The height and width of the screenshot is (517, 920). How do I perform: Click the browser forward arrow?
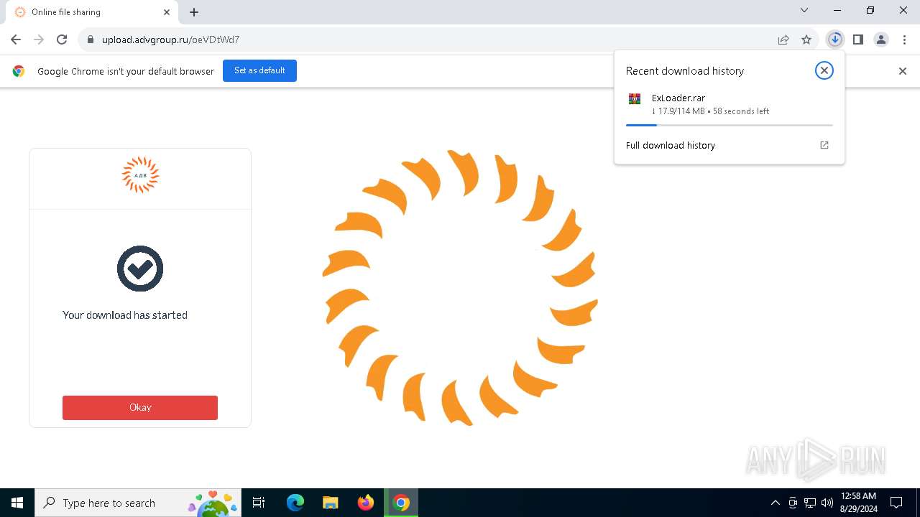[39, 39]
